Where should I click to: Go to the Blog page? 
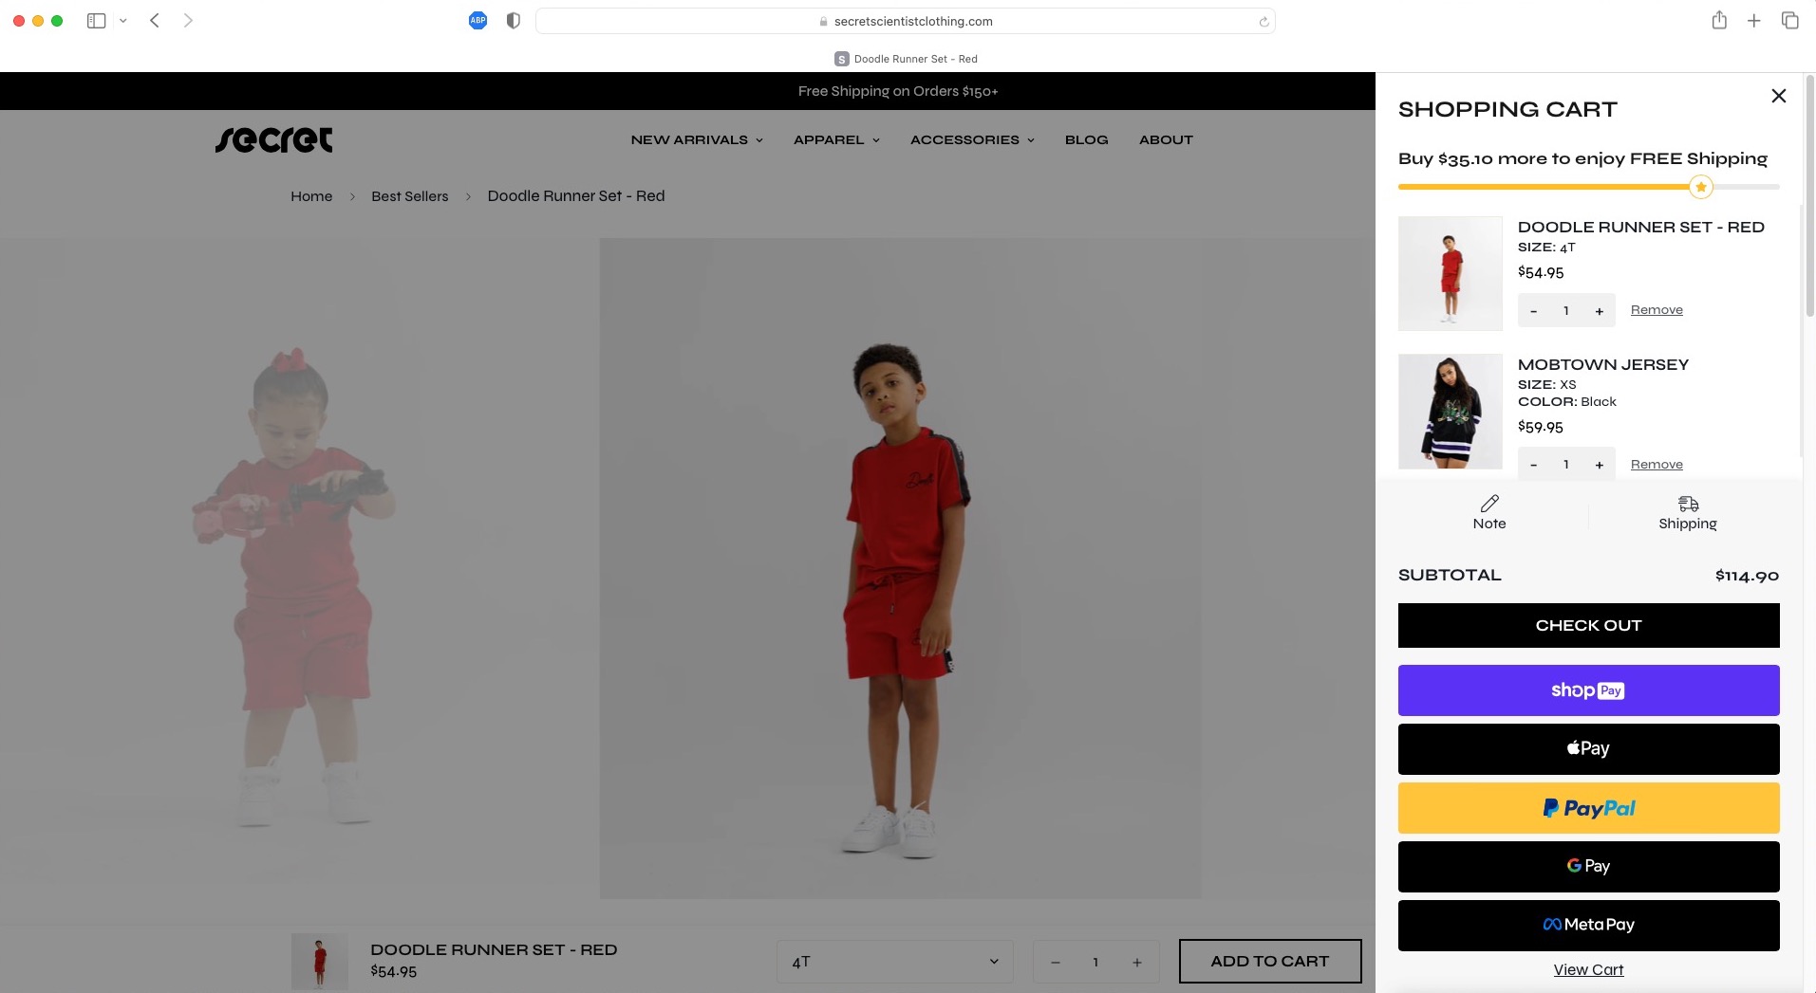pos(1086,139)
